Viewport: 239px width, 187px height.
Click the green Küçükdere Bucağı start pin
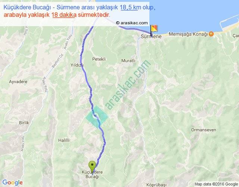pyautogui.click(x=92, y=167)
